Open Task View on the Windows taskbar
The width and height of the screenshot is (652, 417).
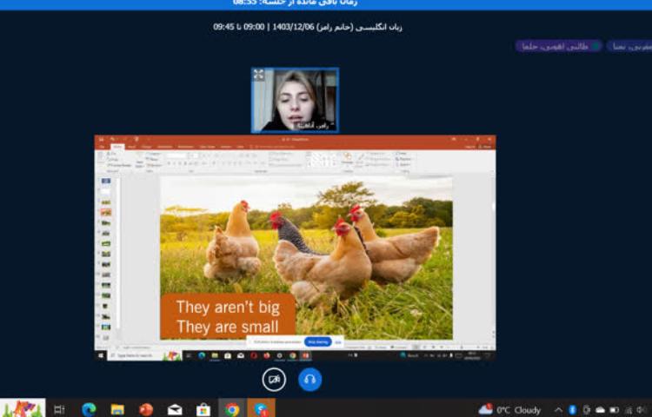(x=59, y=409)
